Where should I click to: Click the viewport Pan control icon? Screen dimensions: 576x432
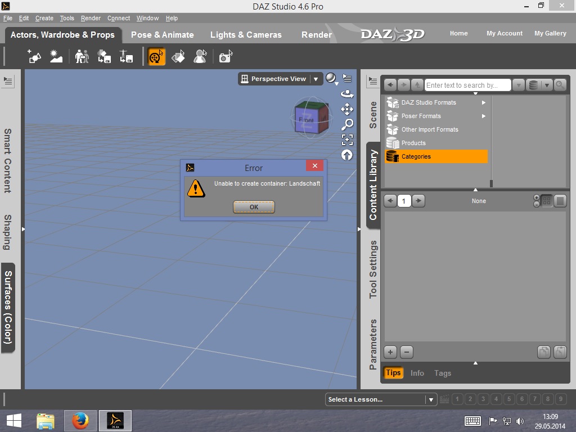[347, 109]
